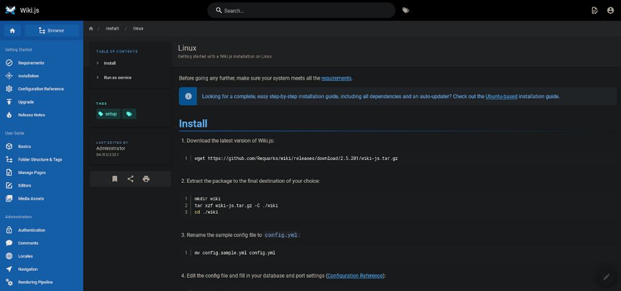
Task: Click the Linux page title
Action: pyautogui.click(x=187, y=48)
